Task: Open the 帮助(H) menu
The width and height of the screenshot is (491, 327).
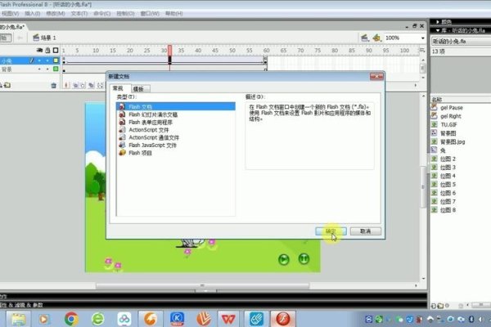Action: tap(173, 13)
